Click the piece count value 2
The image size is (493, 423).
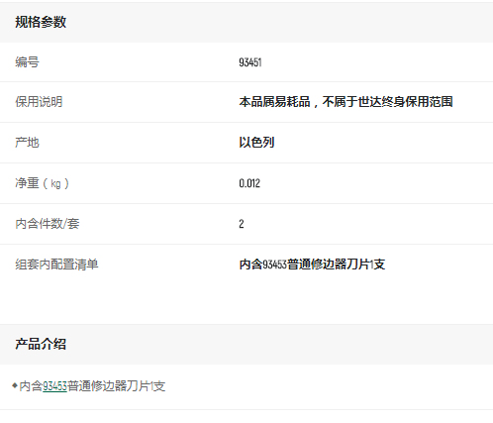point(242,224)
